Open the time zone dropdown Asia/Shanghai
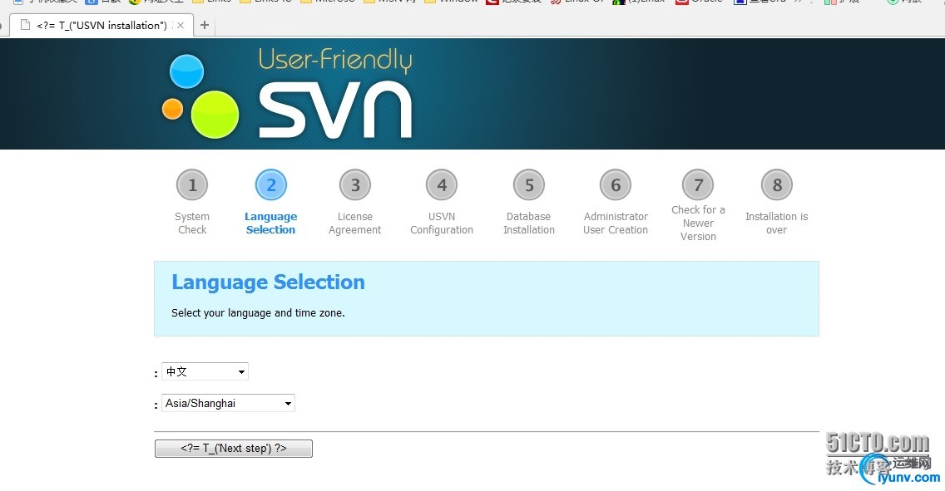This screenshot has height=491, width=945. click(x=228, y=403)
